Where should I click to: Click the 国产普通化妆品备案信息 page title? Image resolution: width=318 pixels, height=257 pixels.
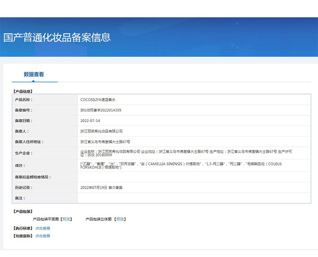57,37
